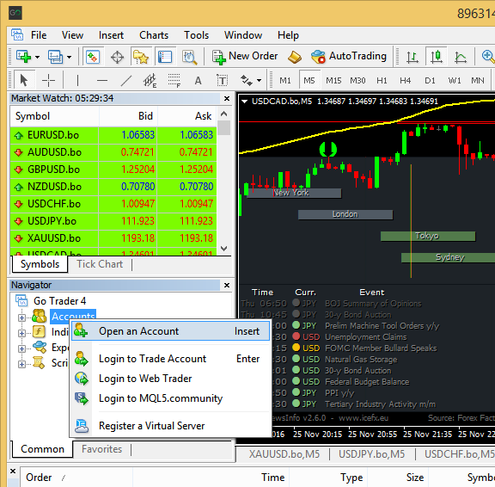Open the Tools menu
495x487 pixels.
[196, 35]
